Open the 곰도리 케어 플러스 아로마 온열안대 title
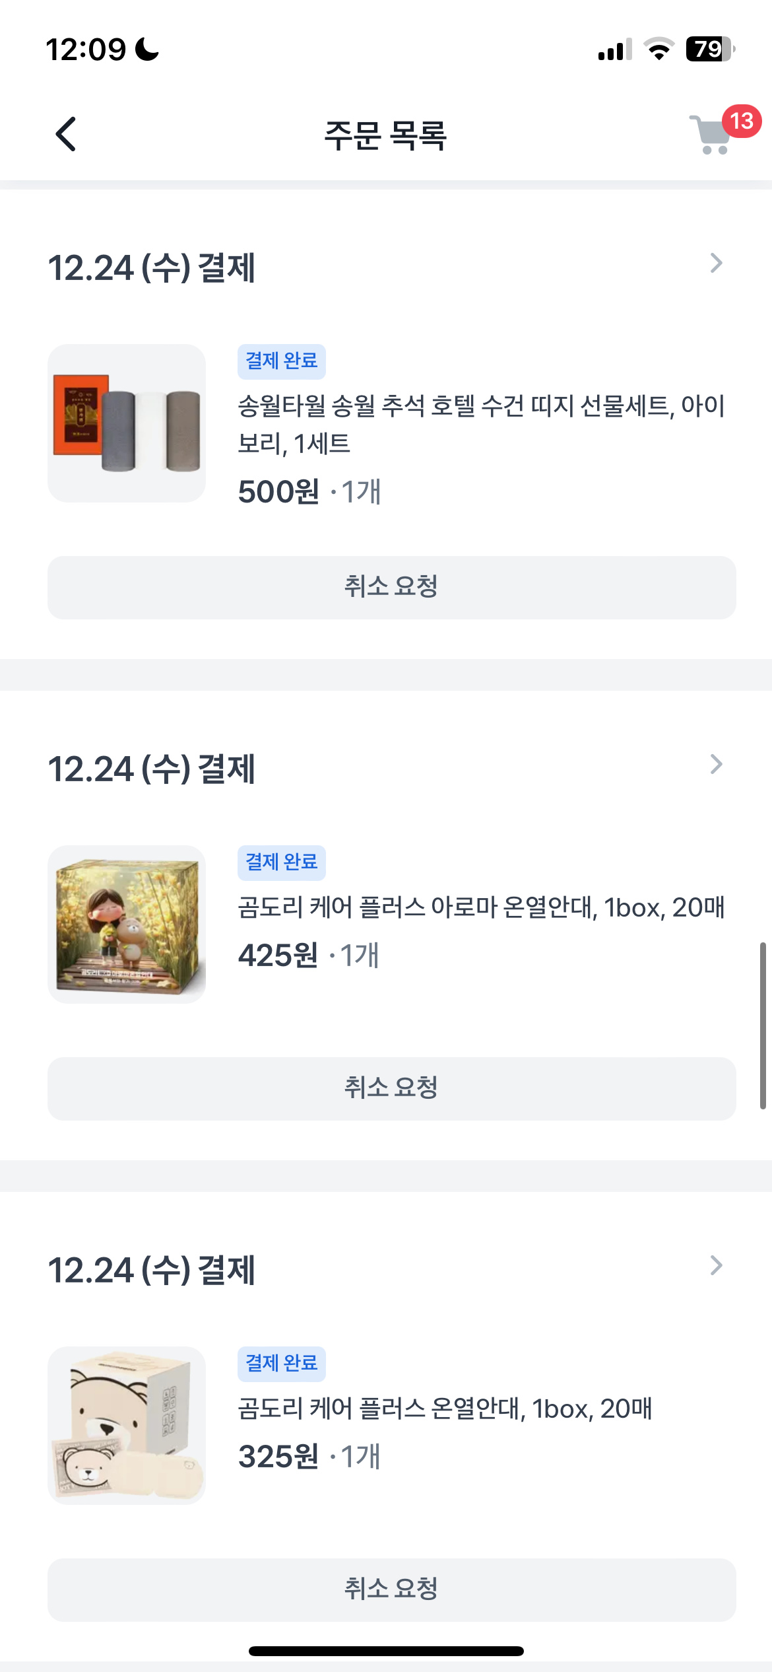Viewport: 772px width, 1672px height. (481, 908)
